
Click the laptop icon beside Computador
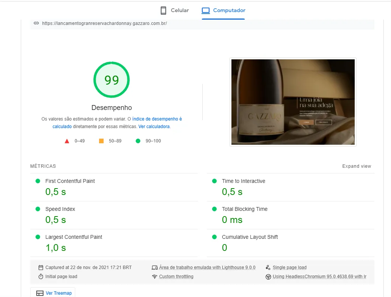[x=206, y=11]
